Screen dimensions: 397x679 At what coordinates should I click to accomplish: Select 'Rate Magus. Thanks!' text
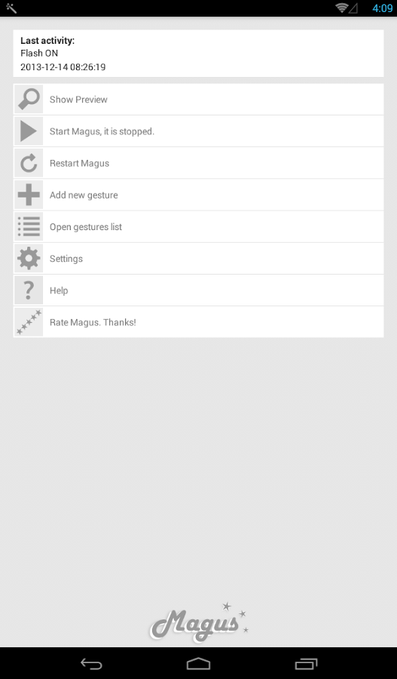[93, 322]
